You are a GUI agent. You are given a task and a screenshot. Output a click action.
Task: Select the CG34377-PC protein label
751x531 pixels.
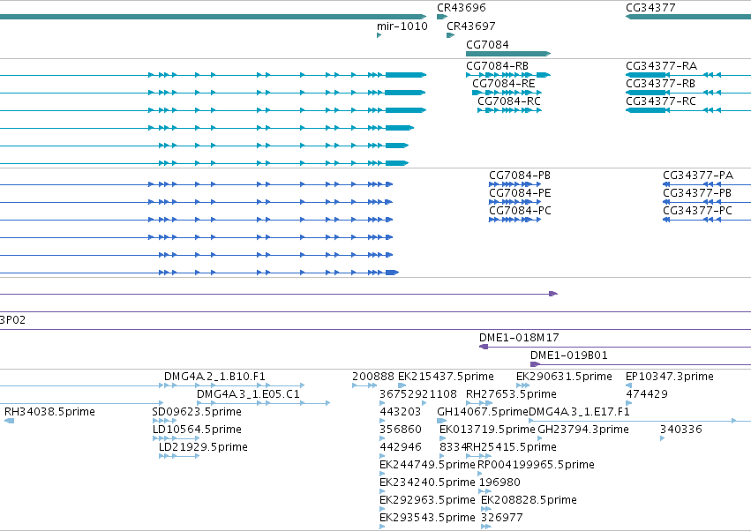point(697,211)
